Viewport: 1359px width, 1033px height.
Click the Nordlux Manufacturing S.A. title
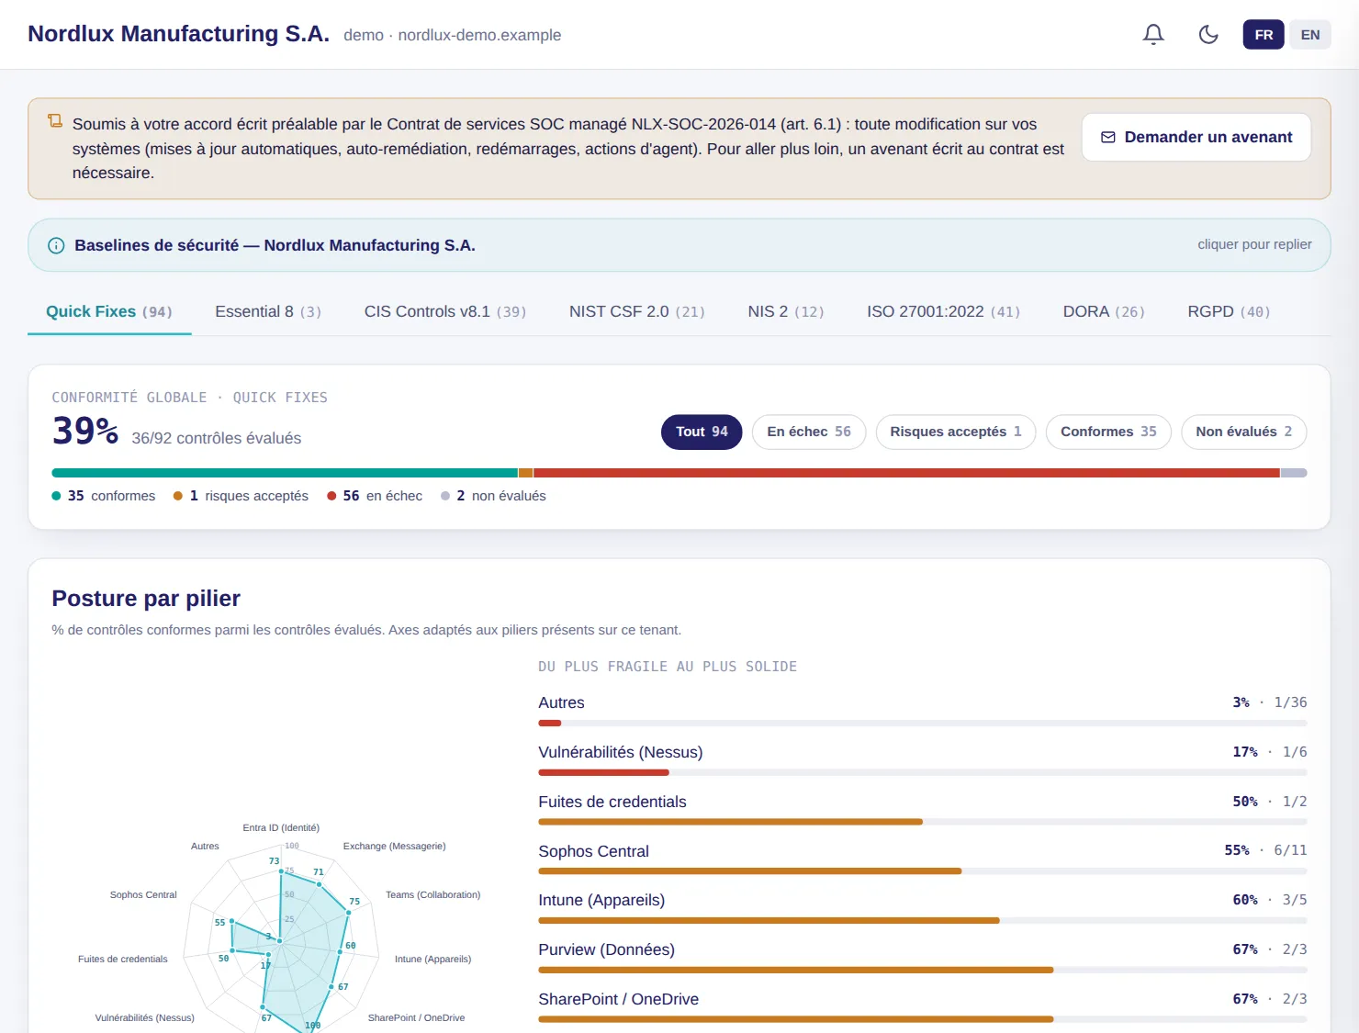[179, 34]
